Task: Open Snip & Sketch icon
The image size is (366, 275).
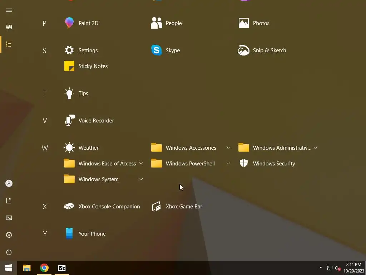Action: 243,50
